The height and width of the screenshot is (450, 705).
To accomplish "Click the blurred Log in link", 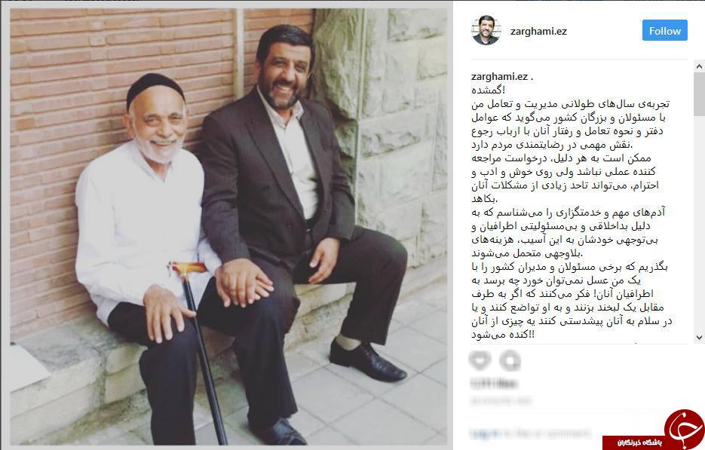I will 484,433.
